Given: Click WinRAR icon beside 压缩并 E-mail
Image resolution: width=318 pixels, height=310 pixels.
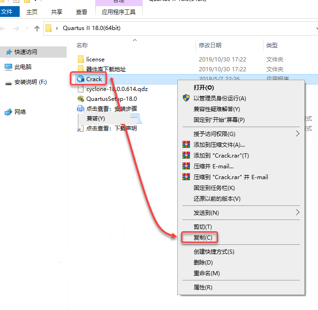Looking at the screenshot, I should (x=186, y=166).
